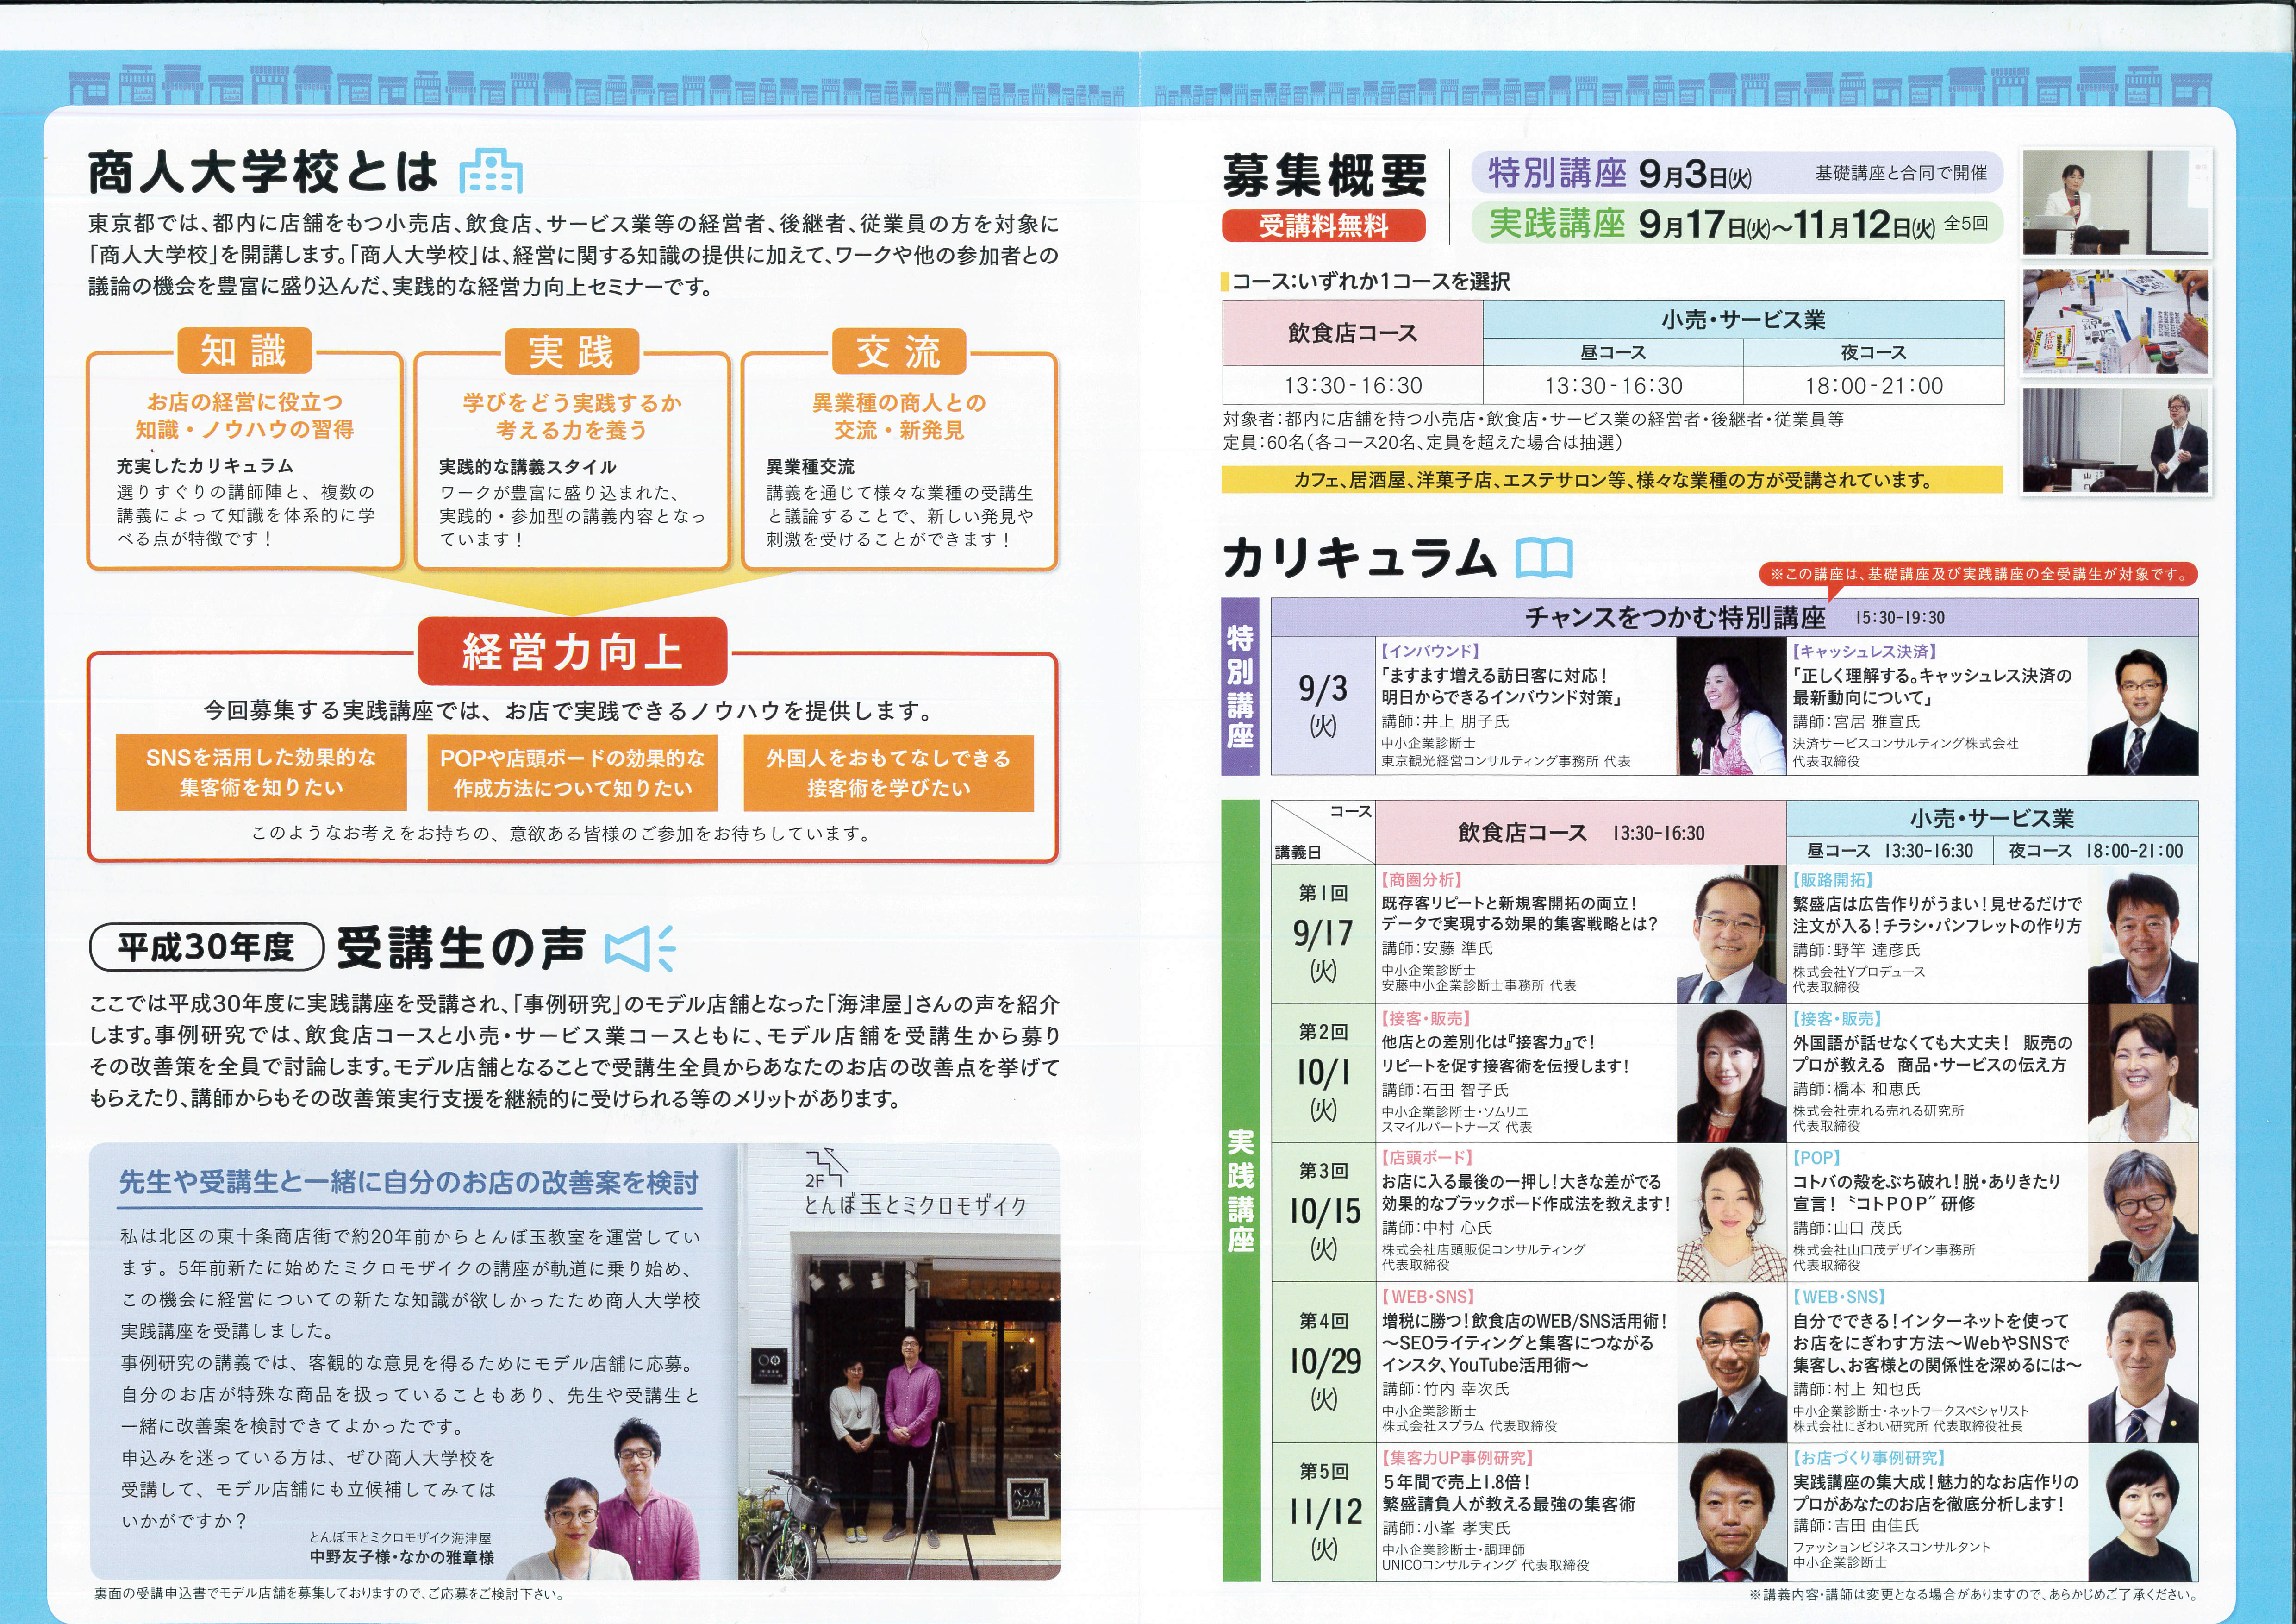Click the portrait of 吉田 由佳氏
2296x1624 pixels.
point(2143,1513)
